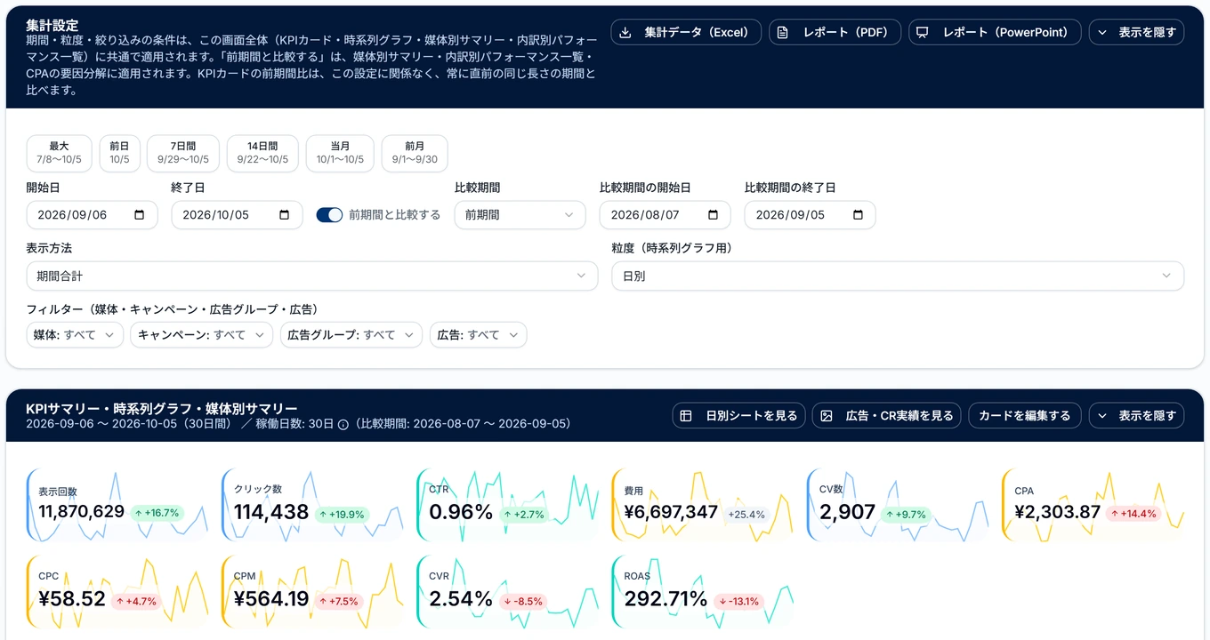
Task: Choose the 14日間 preset range
Action: pyautogui.click(x=262, y=153)
